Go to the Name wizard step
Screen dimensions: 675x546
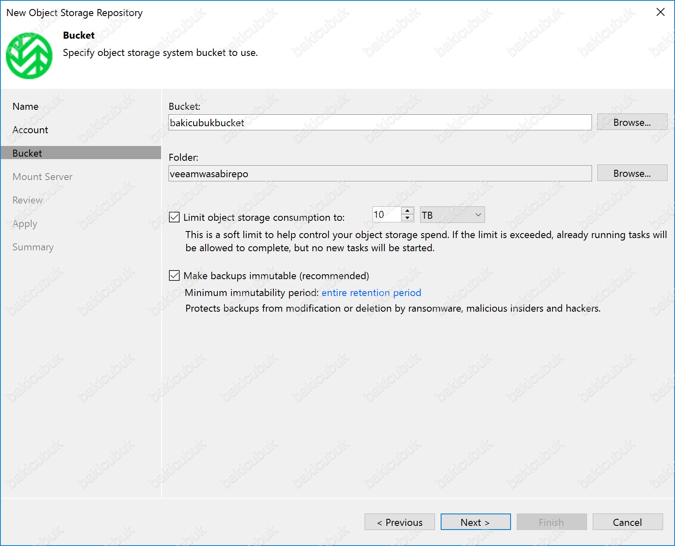point(25,106)
